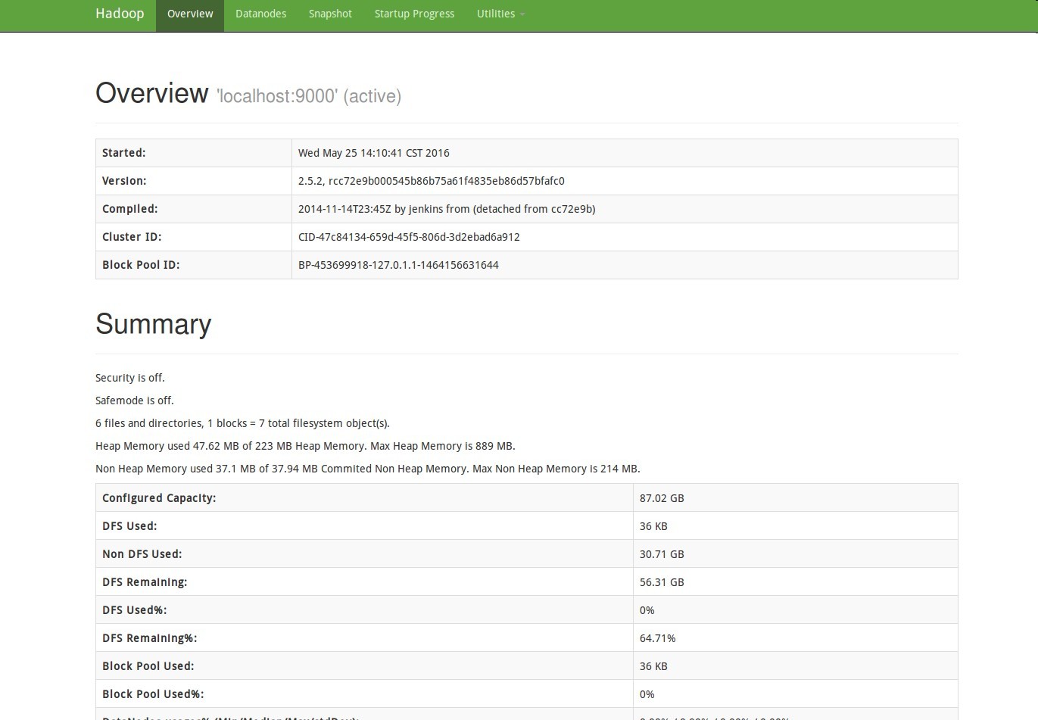Open the Datanodes tab
Viewport: 1038px width, 720px height.
click(260, 14)
